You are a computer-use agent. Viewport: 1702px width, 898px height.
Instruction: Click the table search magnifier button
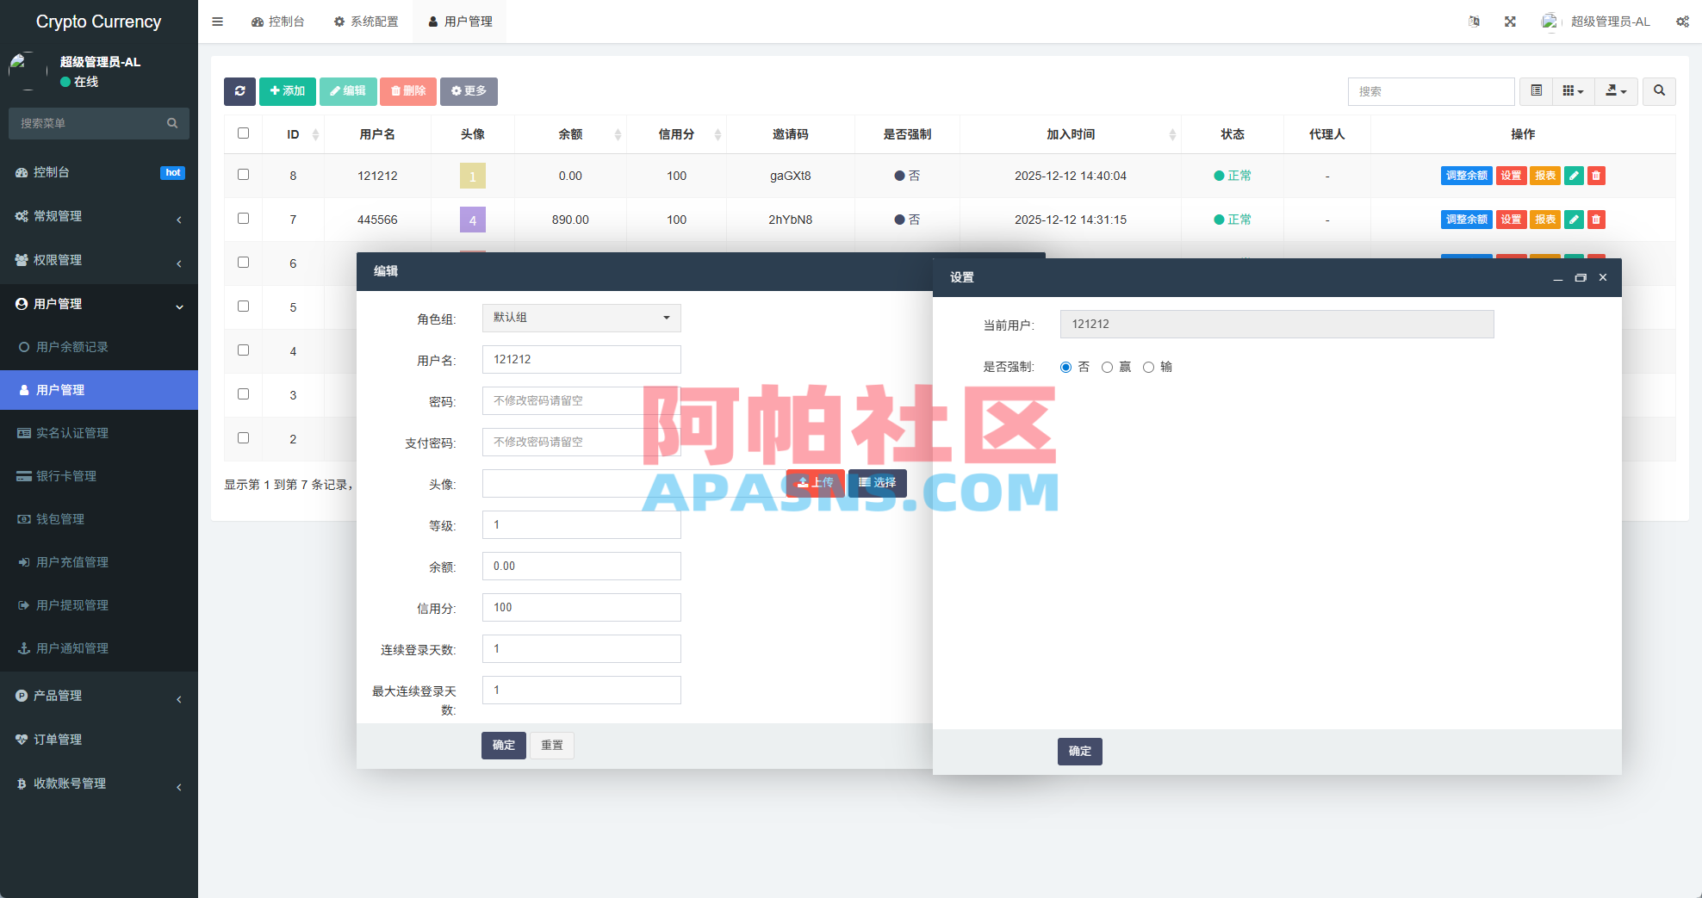pos(1659,91)
